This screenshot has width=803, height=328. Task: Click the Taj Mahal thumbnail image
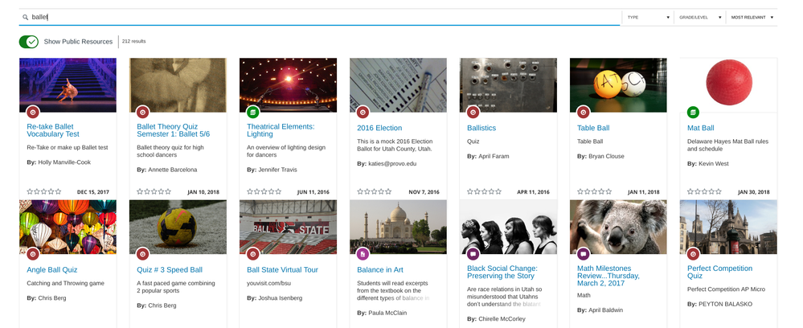click(x=398, y=227)
